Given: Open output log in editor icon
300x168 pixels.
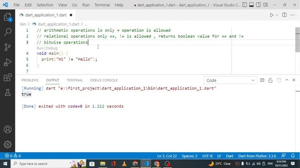Looking at the screenshot, I should pos(279,80).
